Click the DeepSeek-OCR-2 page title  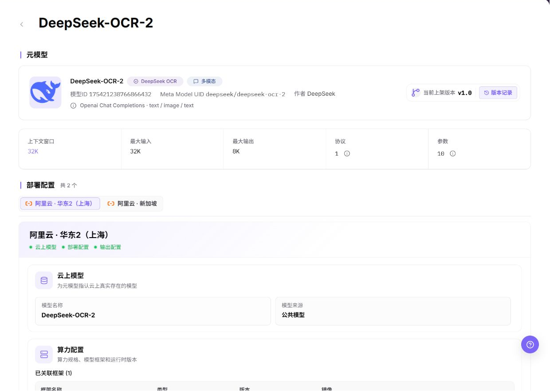tap(96, 23)
